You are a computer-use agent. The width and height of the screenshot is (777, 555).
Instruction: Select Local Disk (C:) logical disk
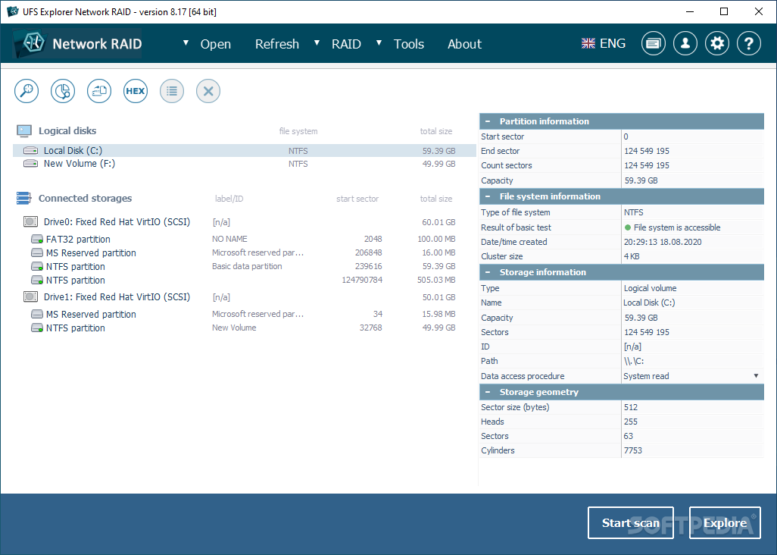tap(245, 150)
